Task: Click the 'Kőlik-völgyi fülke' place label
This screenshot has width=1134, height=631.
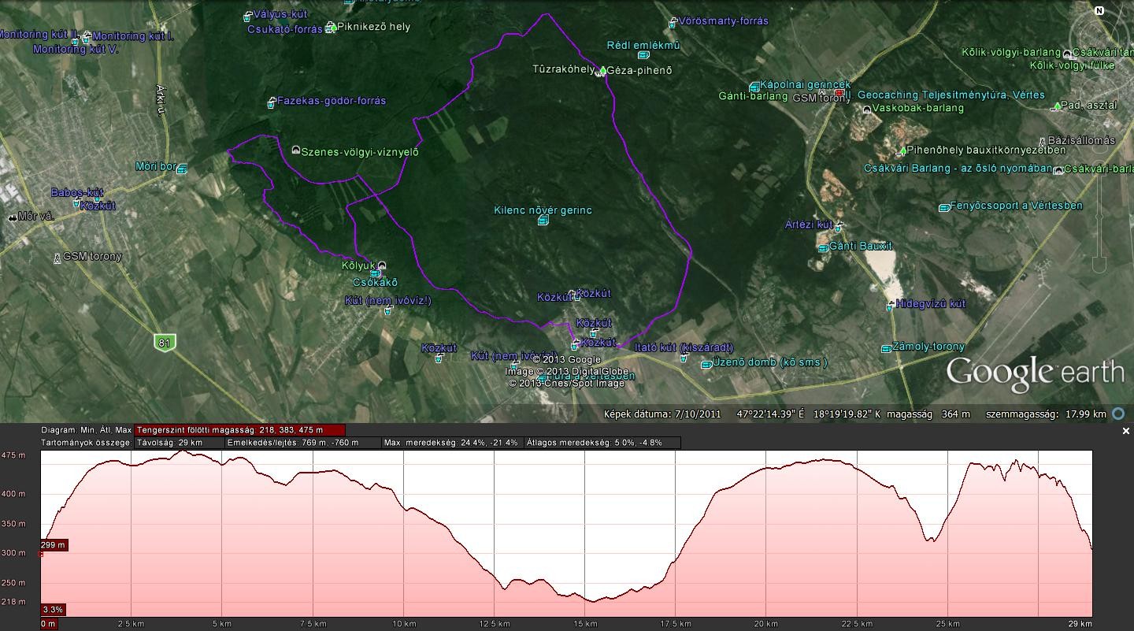Action: (x=1073, y=65)
